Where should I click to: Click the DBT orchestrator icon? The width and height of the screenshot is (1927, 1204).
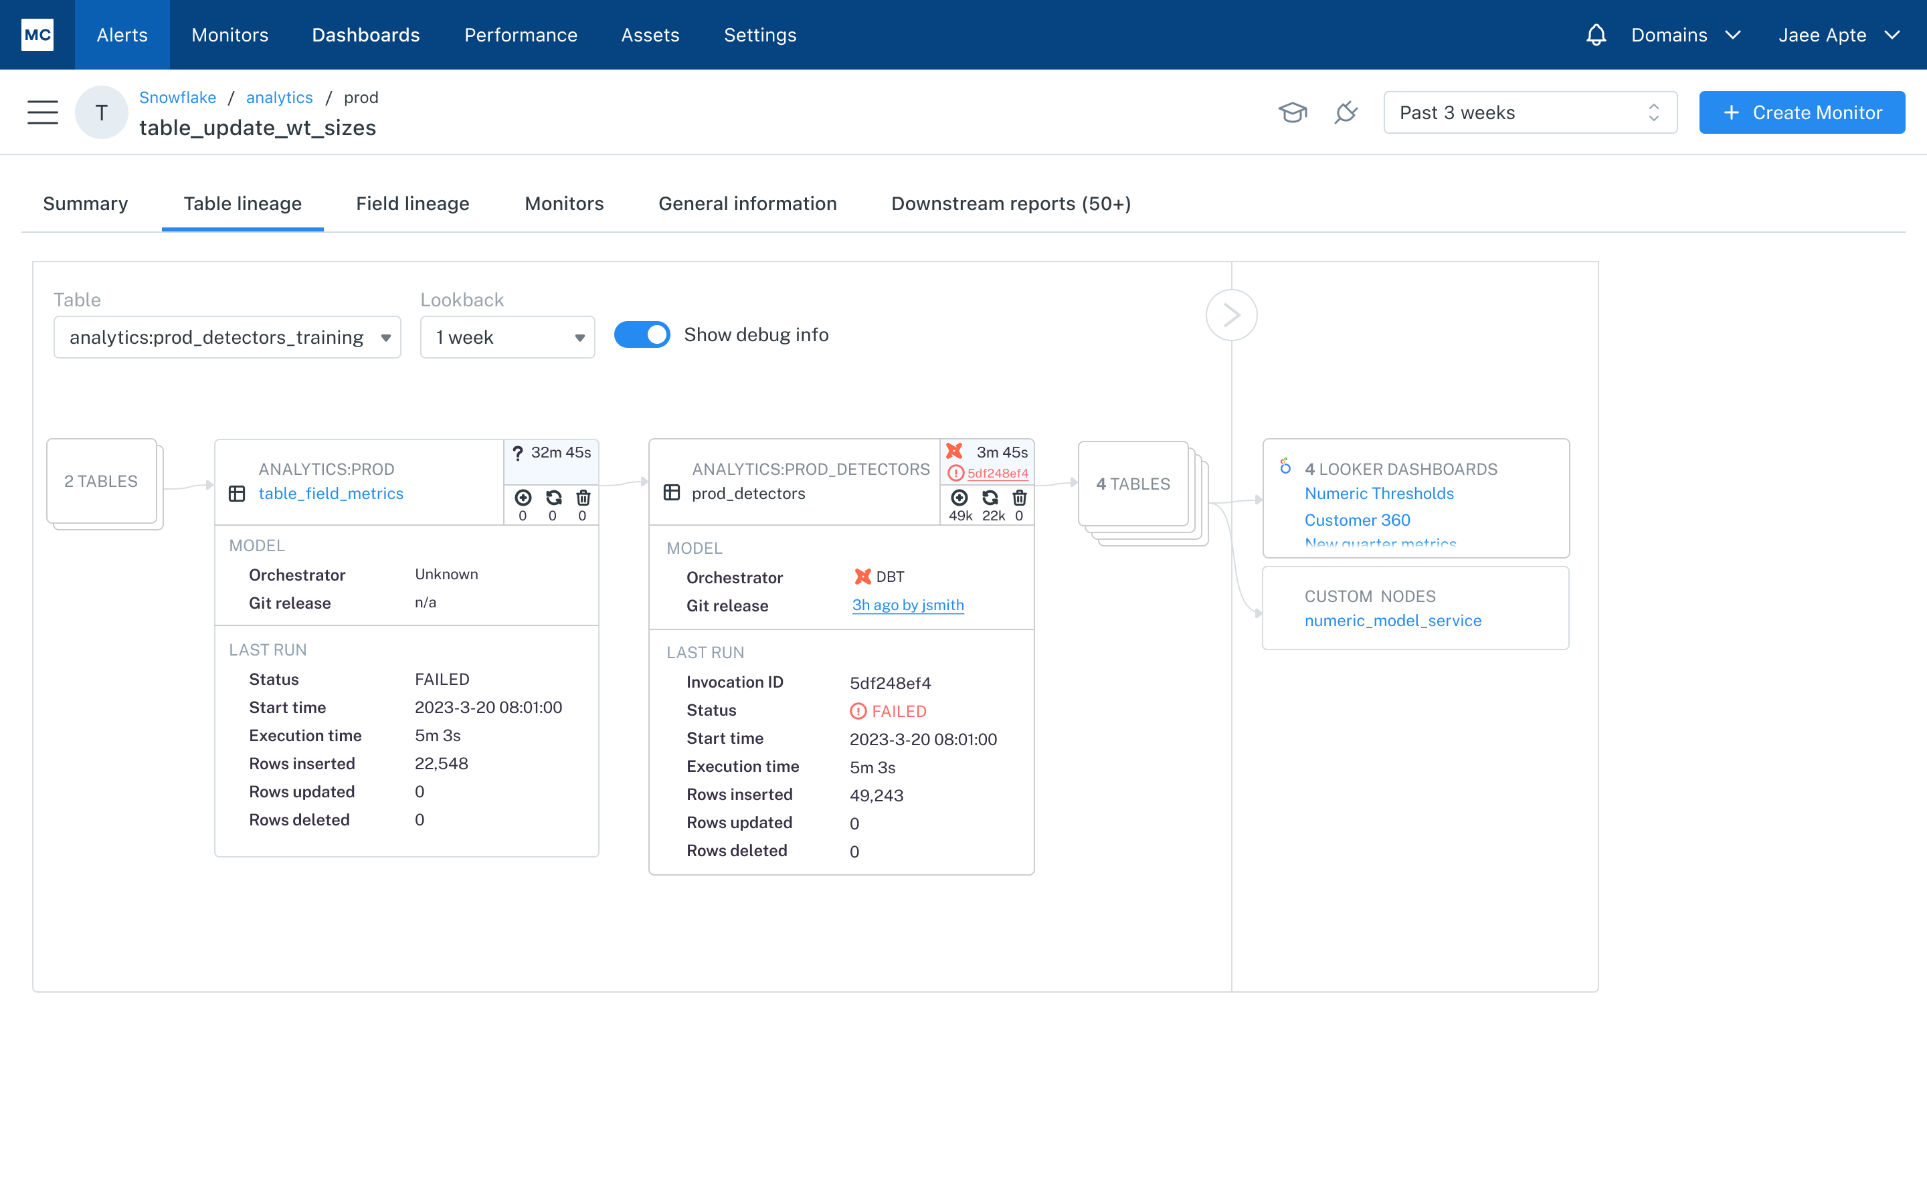point(862,577)
